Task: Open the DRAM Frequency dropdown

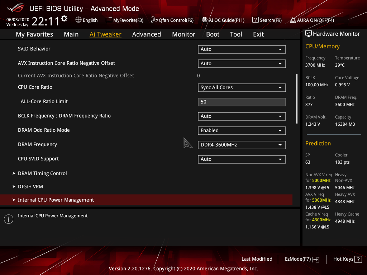Action: (242, 145)
